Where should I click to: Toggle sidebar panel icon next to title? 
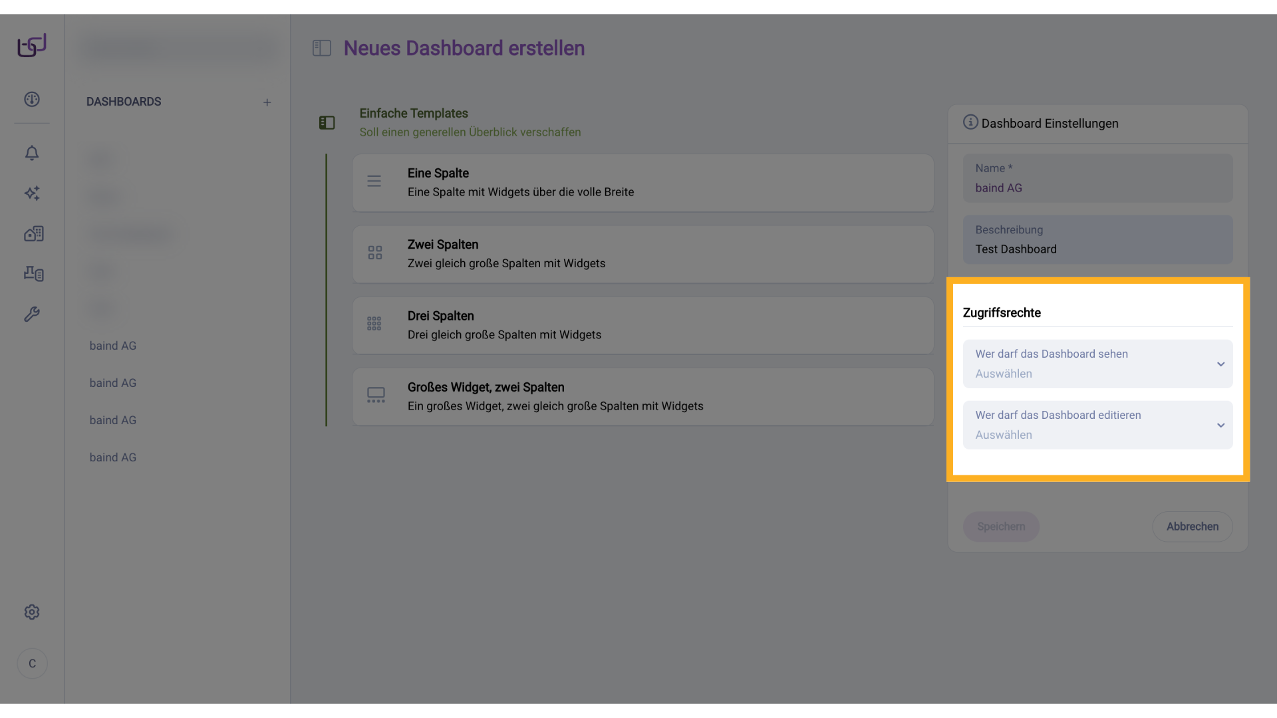pyautogui.click(x=322, y=48)
